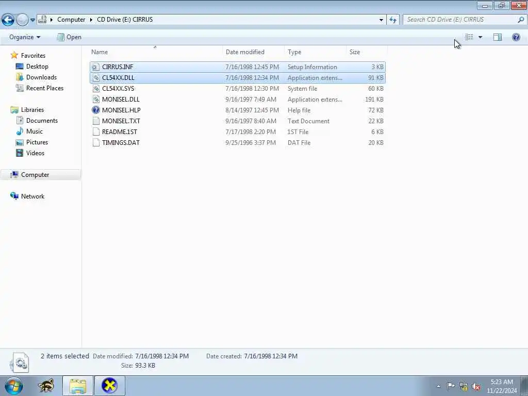Click the yellow X application taskbar icon

click(x=109, y=386)
